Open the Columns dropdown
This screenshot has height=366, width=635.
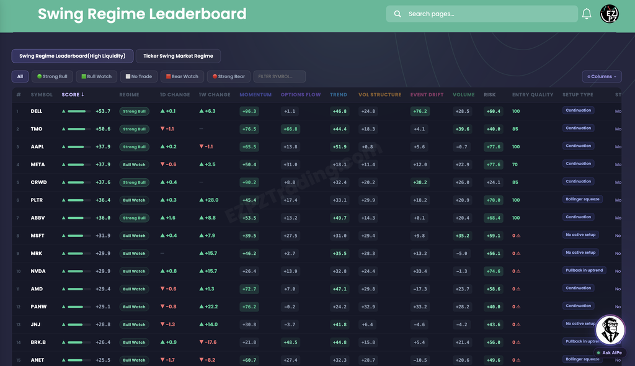click(x=602, y=76)
